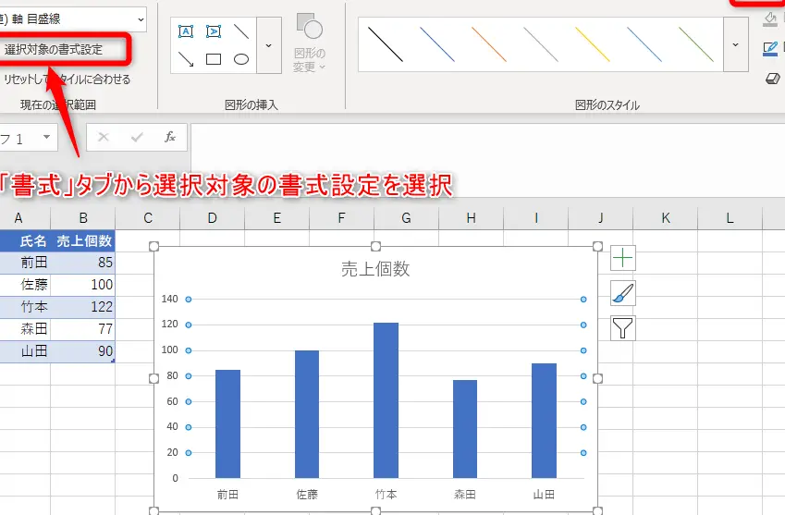Click the insert function fx icon

coord(170,137)
